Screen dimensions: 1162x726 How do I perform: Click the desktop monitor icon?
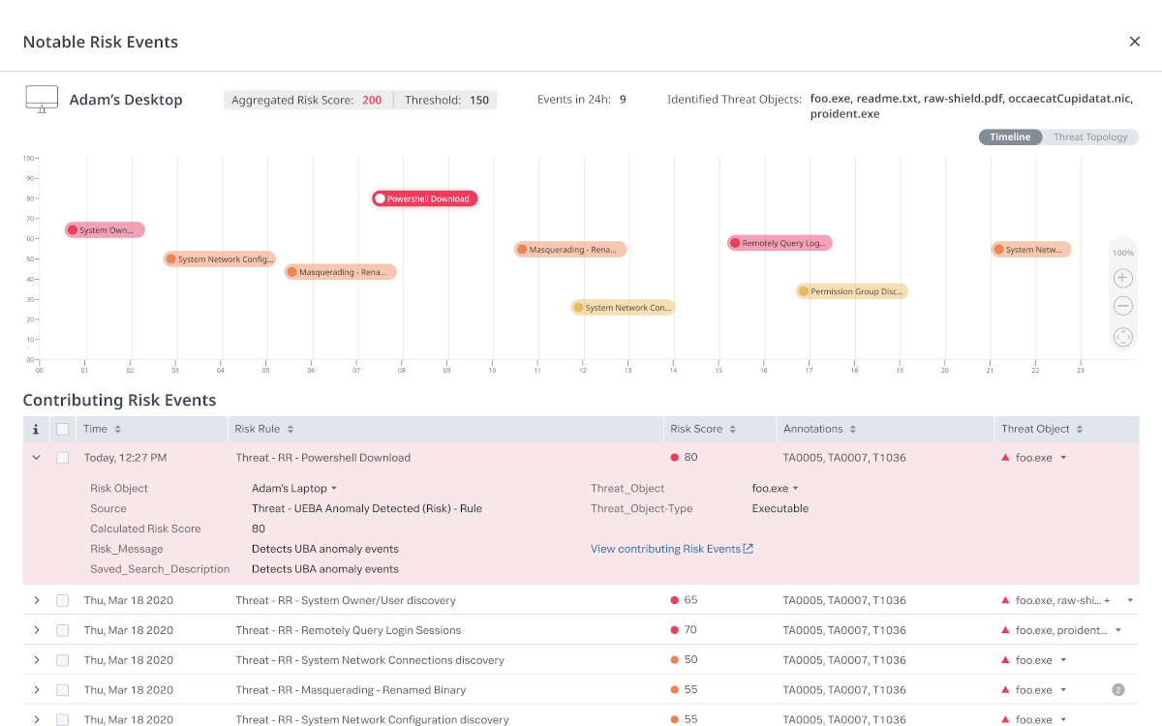[41, 99]
